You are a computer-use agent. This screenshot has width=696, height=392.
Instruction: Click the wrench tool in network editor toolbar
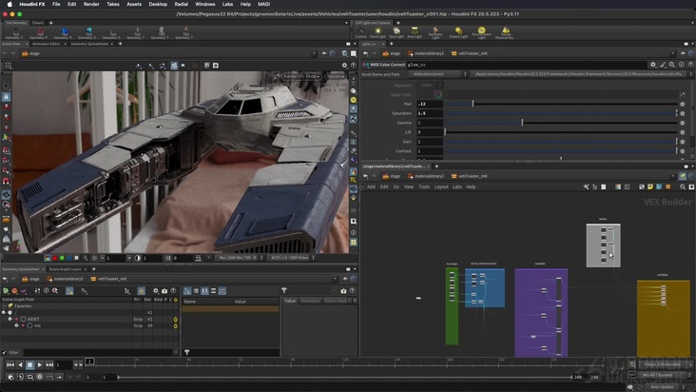point(586,186)
